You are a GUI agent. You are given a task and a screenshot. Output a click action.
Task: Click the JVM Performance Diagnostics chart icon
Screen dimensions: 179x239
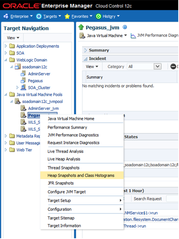tap(133, 36)
